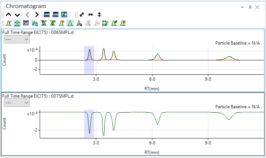
Task: Click the down chevron to go to next sample
Action: pos(17,15)
